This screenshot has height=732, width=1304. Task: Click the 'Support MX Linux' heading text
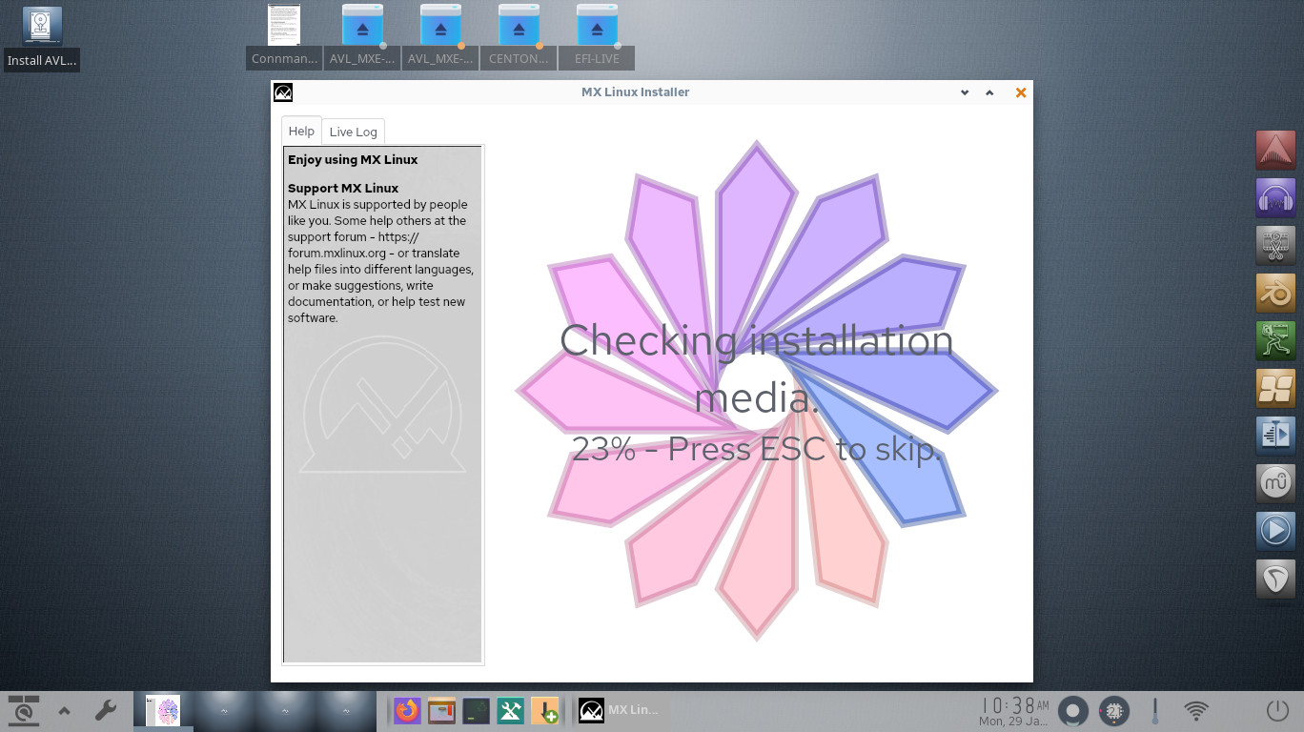[x=343, y=188]
